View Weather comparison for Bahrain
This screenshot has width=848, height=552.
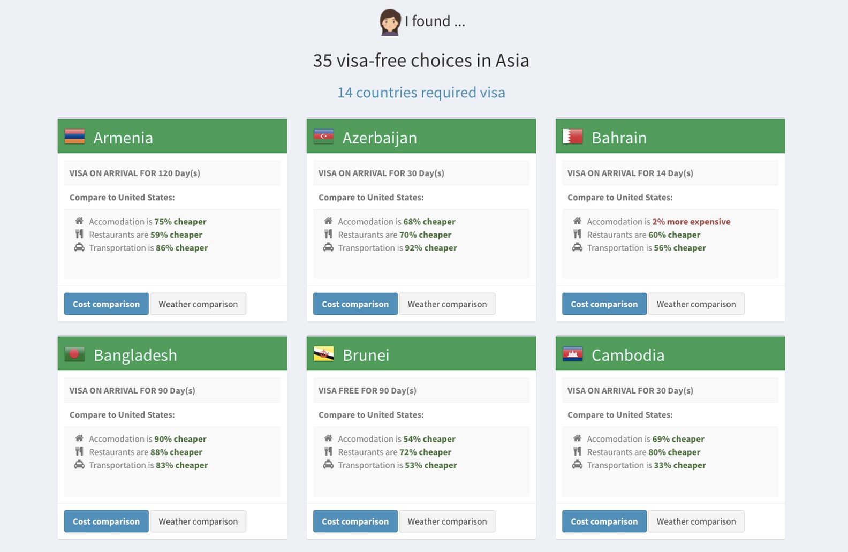tap(695, 304)
